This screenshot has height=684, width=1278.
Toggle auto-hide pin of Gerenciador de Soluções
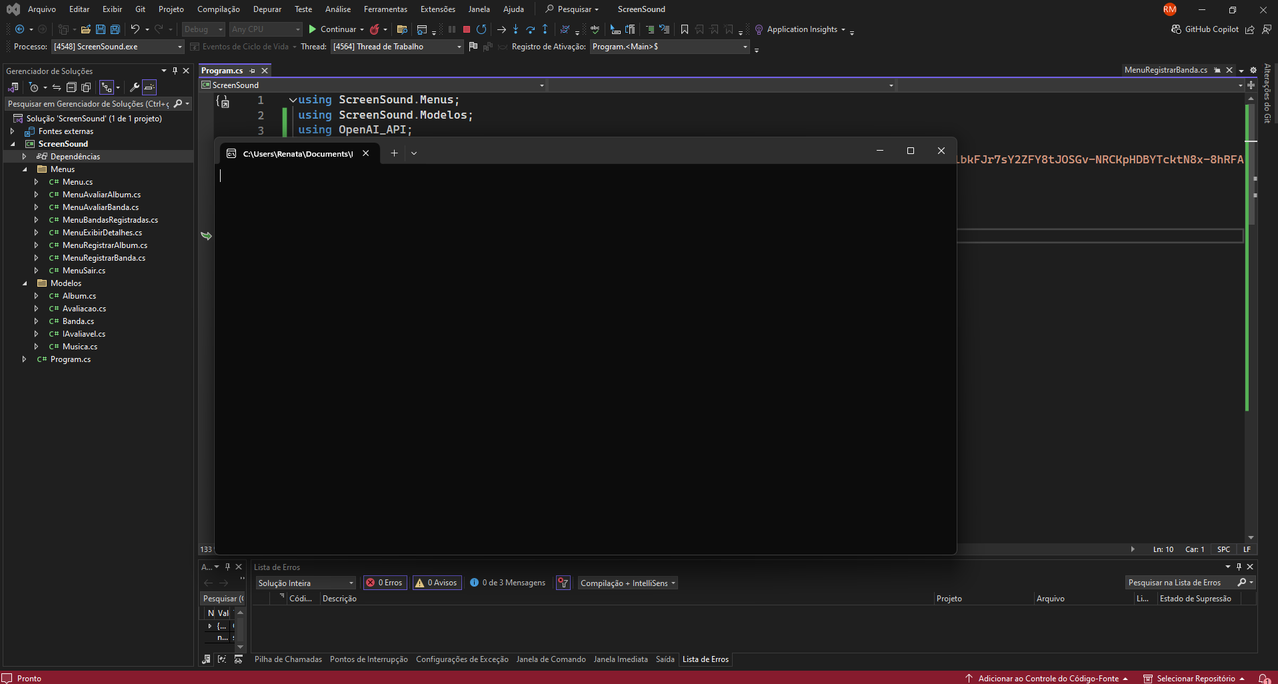(x=175, y=71)
